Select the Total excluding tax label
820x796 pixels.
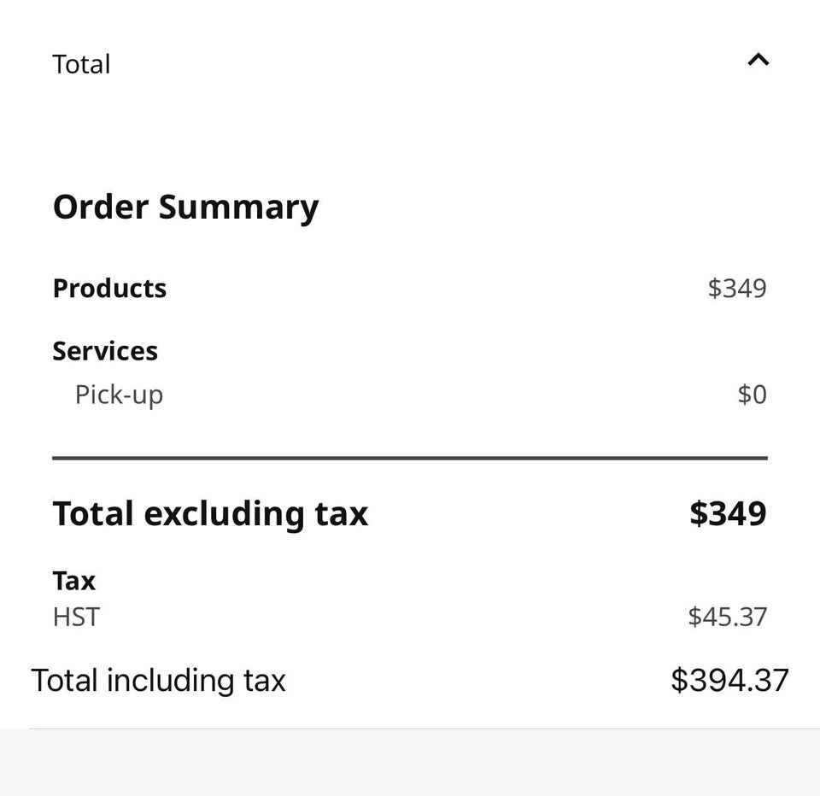[x=210, y=513]
